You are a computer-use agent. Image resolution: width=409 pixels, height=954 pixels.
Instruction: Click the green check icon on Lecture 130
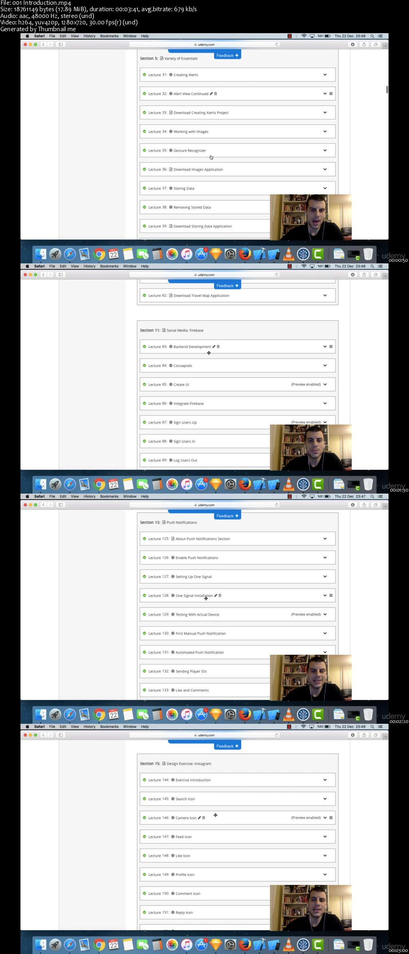(x=145, y=633)
